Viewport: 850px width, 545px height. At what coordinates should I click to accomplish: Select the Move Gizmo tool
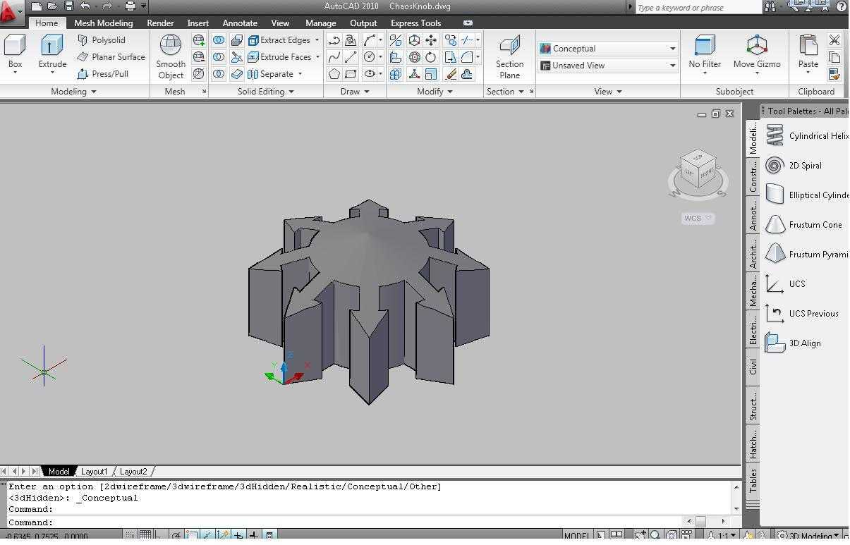757,53
